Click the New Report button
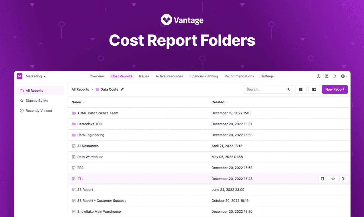364x217 pixels. (x=335, y=89)
